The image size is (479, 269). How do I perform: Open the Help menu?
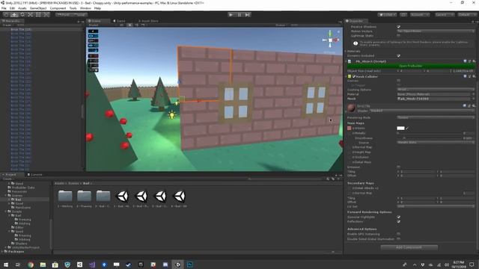click(97, 8)
